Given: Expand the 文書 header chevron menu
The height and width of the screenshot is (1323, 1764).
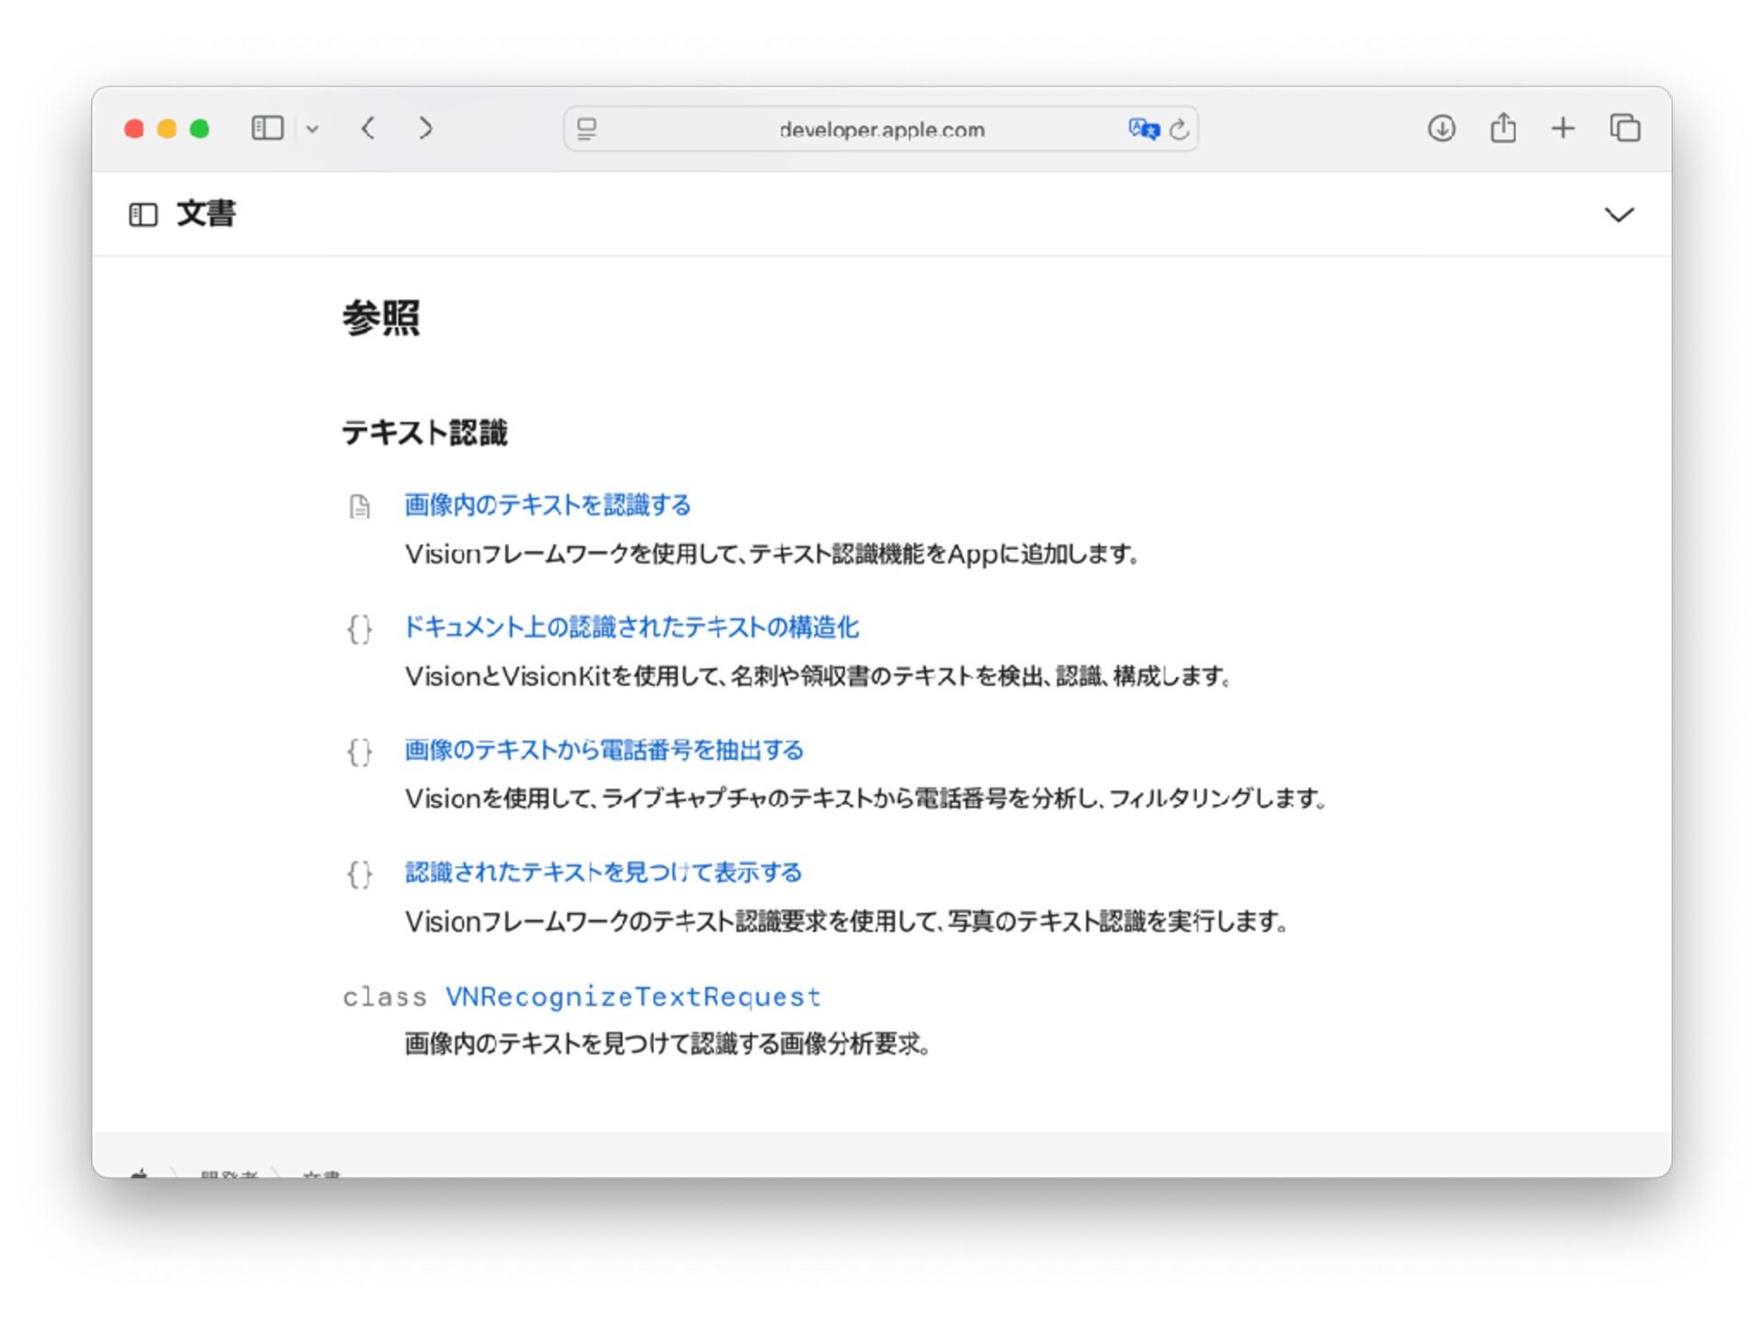Looking at the screenshot, I should [1619, 215].
